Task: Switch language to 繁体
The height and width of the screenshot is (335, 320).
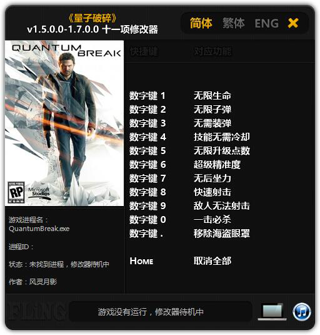Action: (x=234, y=23)
